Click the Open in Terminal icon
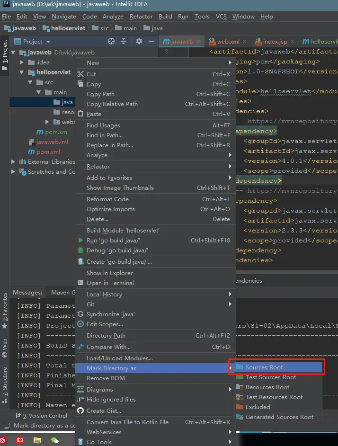 point(80,283)
